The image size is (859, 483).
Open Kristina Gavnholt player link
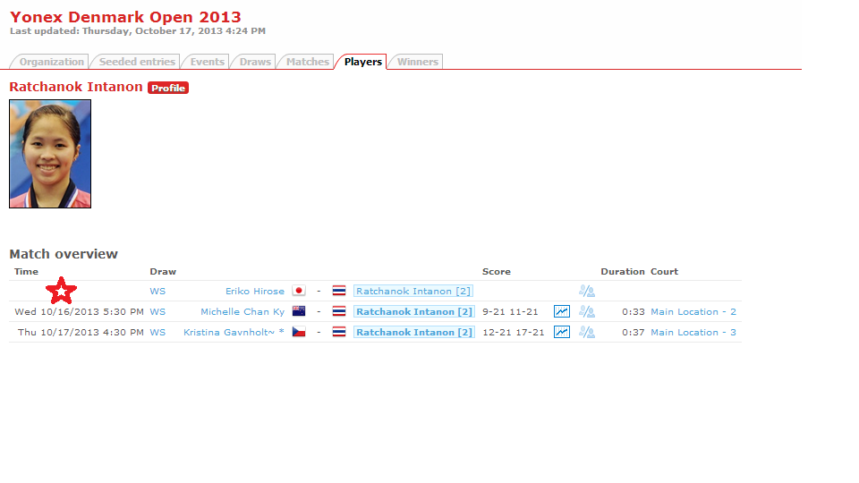(x=234, y=333)
